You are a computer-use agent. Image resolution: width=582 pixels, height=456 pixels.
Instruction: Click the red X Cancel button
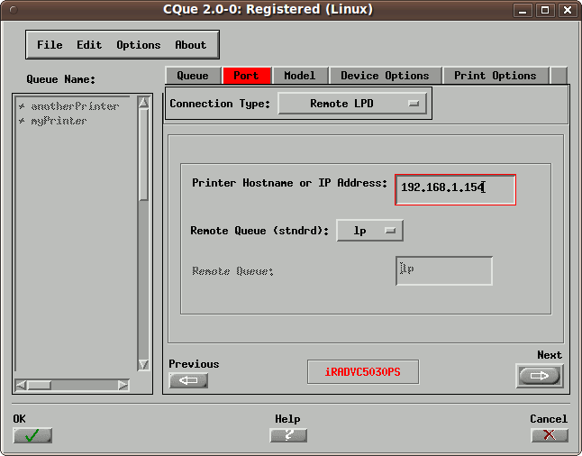pyautogui.click(x=549, y=435)
